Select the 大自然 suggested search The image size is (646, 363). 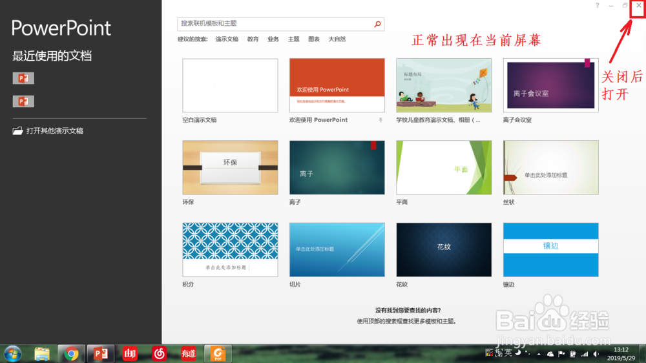pyautogui.click(x=337, y=39)
